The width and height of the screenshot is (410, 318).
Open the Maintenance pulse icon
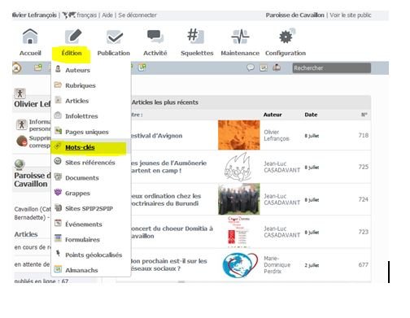240,37
